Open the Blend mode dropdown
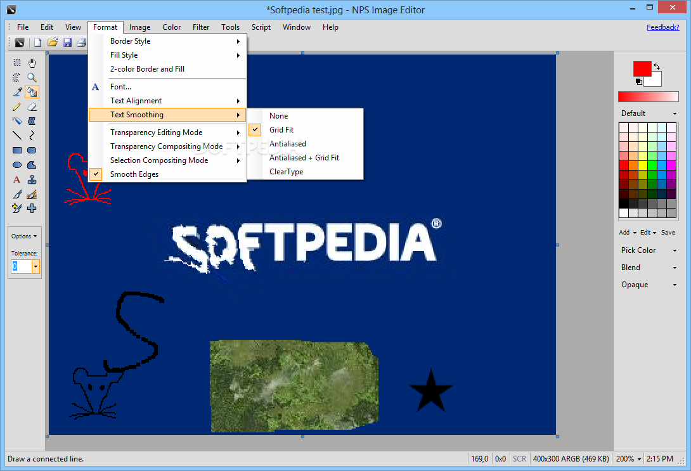This screenshot has width=691, height=471. [x=649, y=268]
